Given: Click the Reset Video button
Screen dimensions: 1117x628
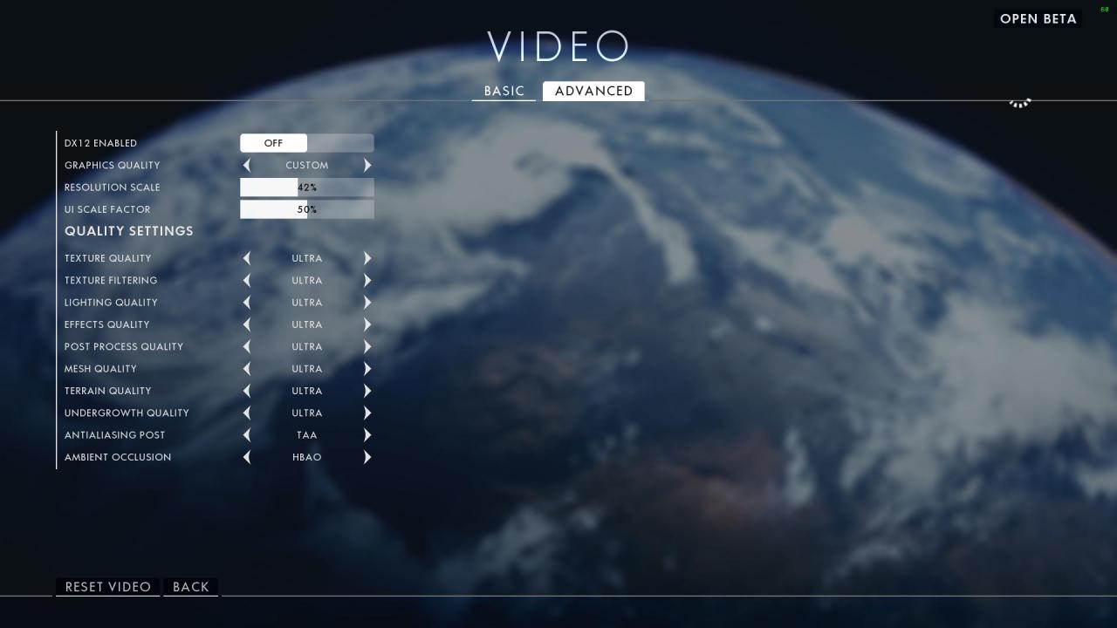Looking at the screenshot, I should click(x=108, y=587).
